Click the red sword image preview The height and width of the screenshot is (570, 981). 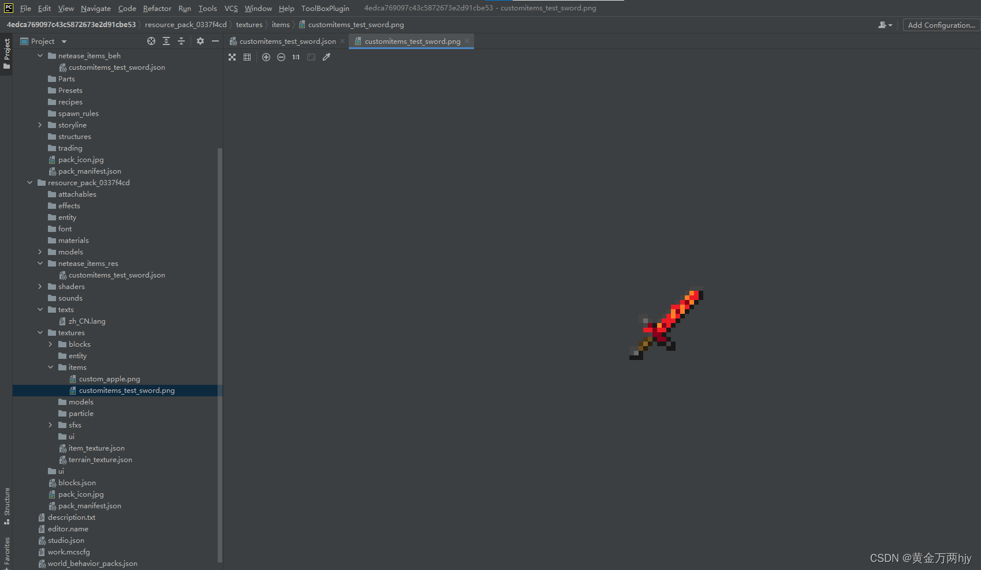[666, 323]
